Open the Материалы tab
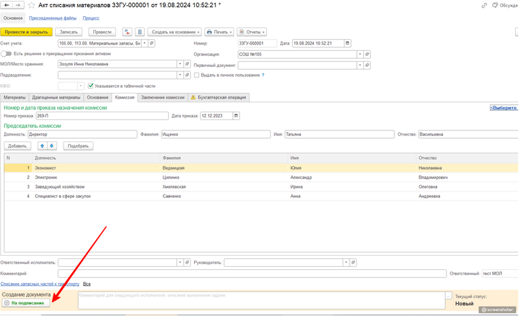Image resolution: width=519 pixels, height=316 pixels. tap(15, 97)
